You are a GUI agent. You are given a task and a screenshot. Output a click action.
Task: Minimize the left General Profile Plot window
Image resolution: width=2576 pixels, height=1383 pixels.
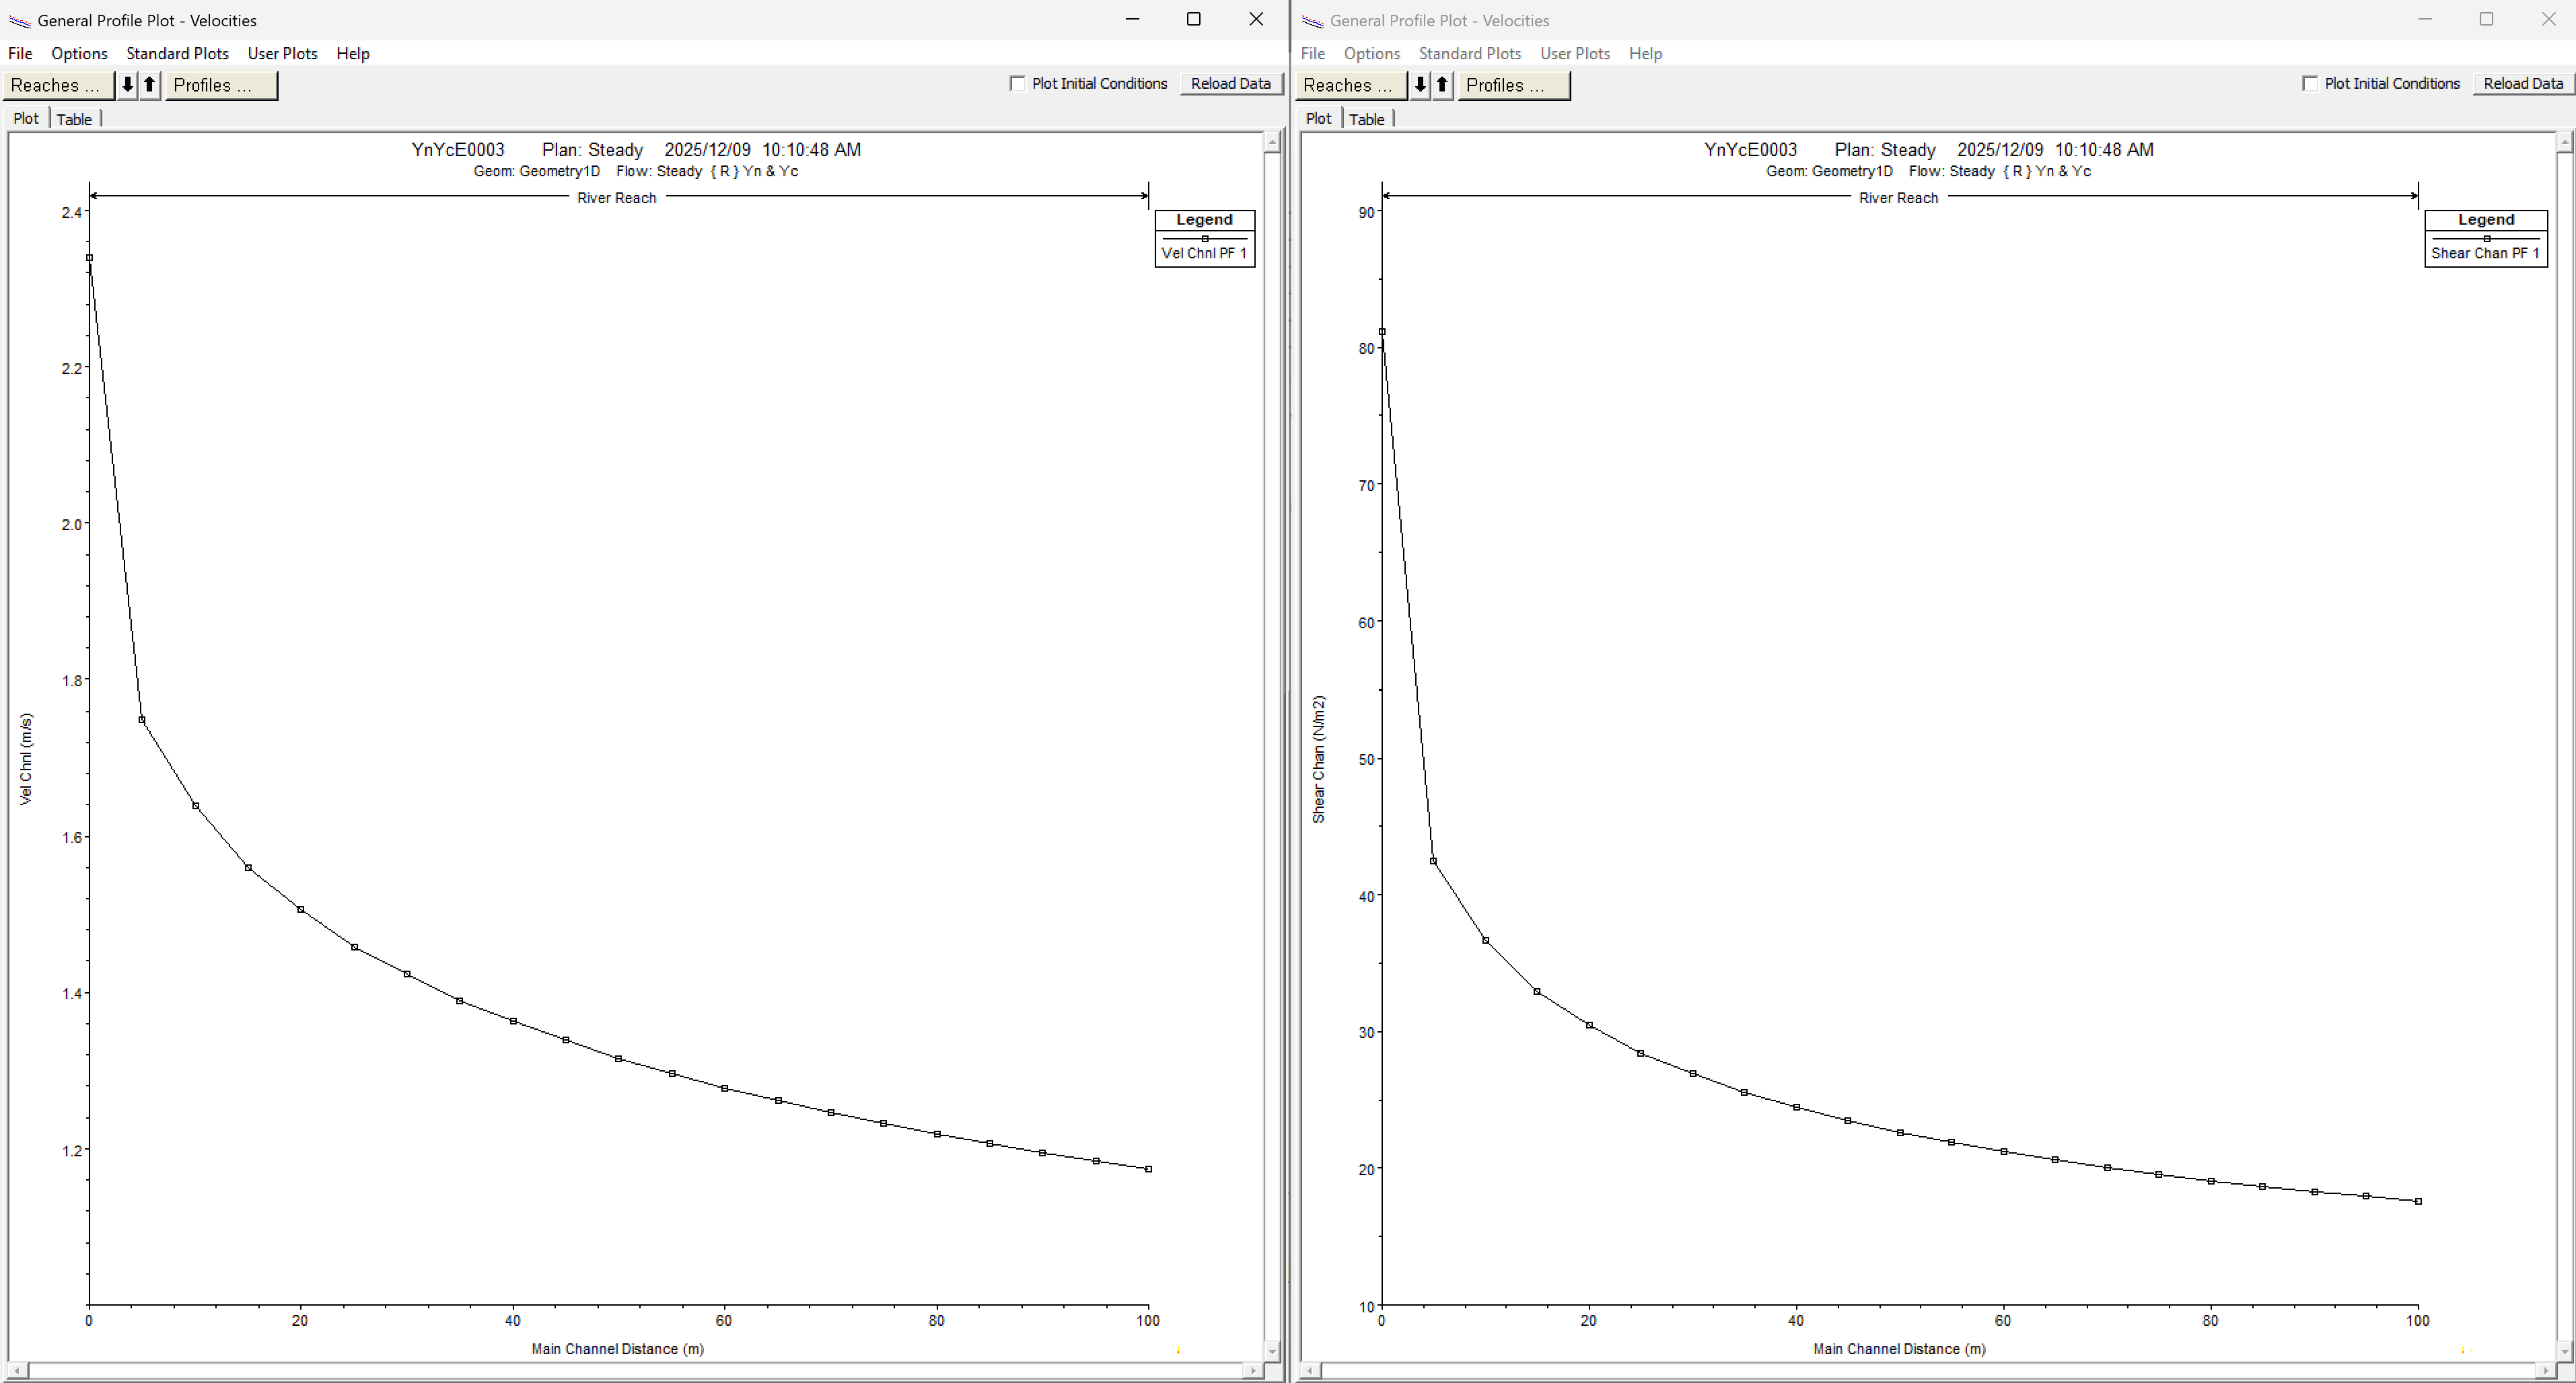(1132, 19)
